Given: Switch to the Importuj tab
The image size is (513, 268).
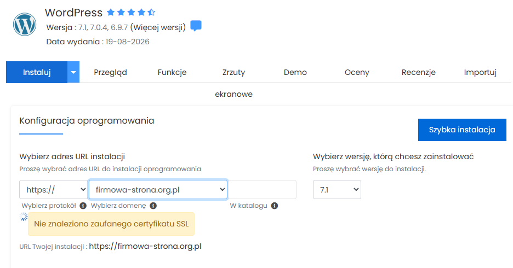Looking at the screenshot, I should [480, 72].
